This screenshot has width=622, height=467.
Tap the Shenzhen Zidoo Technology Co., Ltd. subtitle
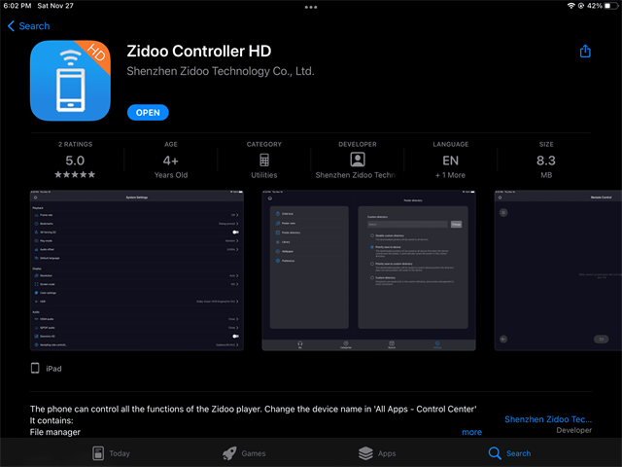(x=221, y=71)
